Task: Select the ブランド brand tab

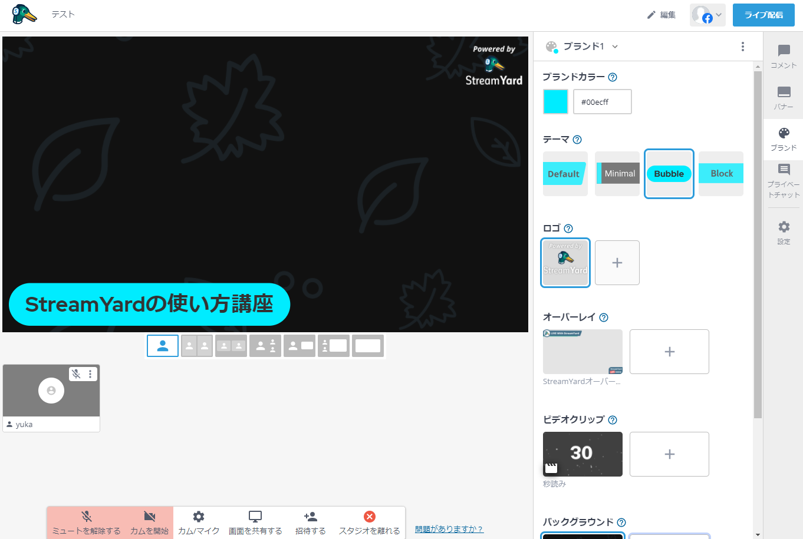Action: [x=784, y=139]
